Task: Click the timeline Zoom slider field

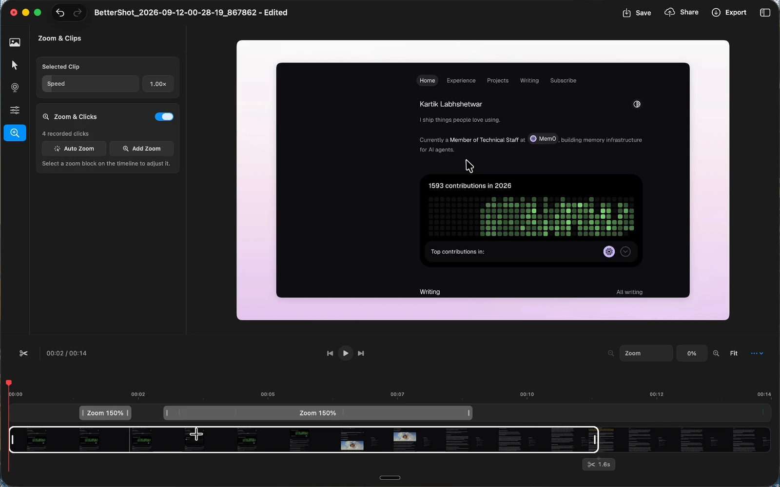Action: pos(646,354)
